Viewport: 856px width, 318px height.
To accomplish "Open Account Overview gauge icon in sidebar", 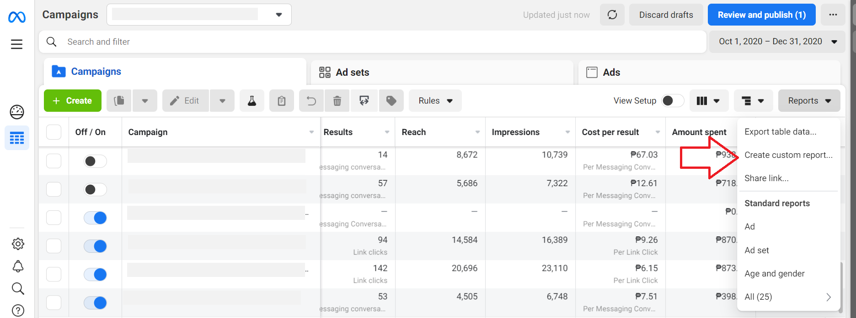I will (17, 112).
